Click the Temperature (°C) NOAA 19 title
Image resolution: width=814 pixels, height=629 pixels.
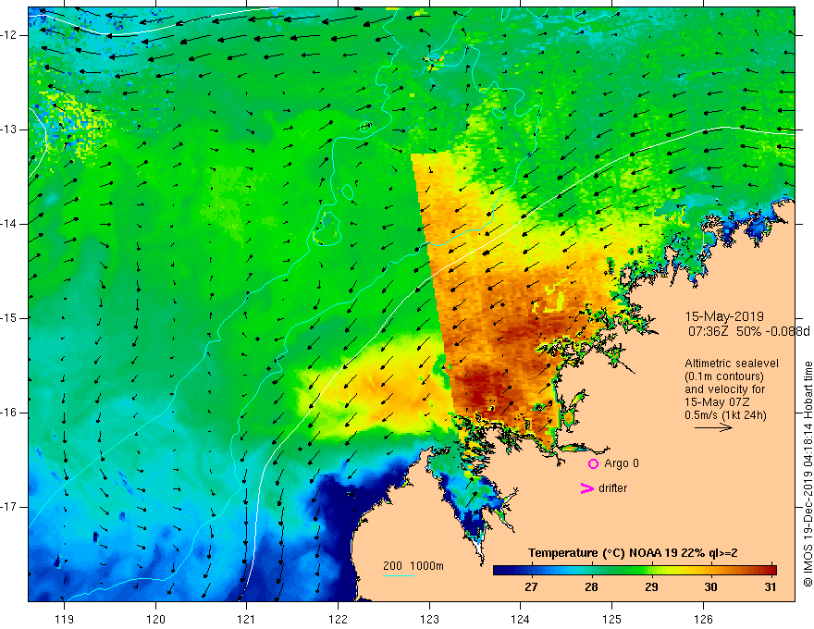633,553
